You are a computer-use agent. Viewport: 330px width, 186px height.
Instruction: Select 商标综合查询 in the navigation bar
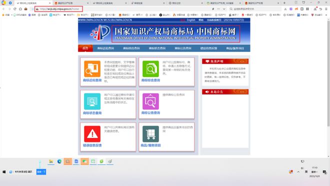131,48
